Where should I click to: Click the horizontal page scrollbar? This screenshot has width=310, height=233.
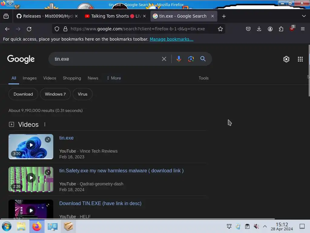point(138,219)
